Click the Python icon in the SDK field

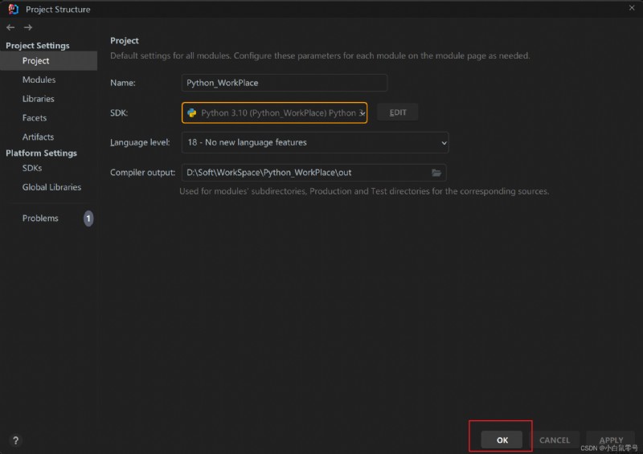(x=191, y=112)
